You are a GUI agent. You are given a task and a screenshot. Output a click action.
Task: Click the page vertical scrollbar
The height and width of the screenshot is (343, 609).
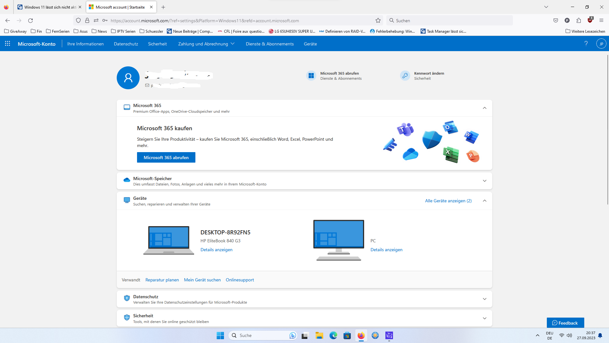pyautogui.click(x=607, y=130)
